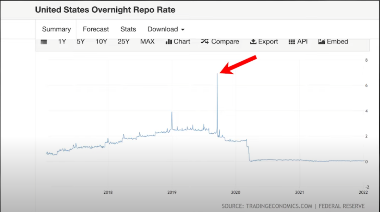Image resolution: width=380 pixels, height=212 pixels.
Task: Open the calendar date range icon
Action: pyautogui.click(x=44, y=42)
